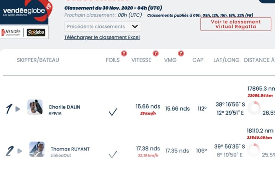Click Charlie Dalin's foils checkmark
This screenshot has height=182, width=275.
click(113, 112)
